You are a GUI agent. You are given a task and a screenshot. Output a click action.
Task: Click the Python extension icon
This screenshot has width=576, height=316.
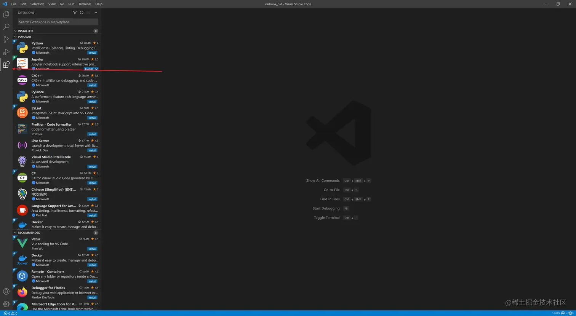(x=22, y=48)
